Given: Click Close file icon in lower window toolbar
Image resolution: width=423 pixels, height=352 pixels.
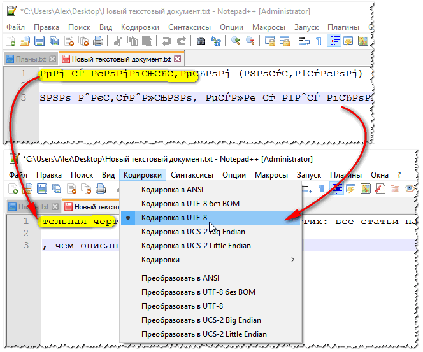Looking at the screenshot, I should (x=71, y=188).
